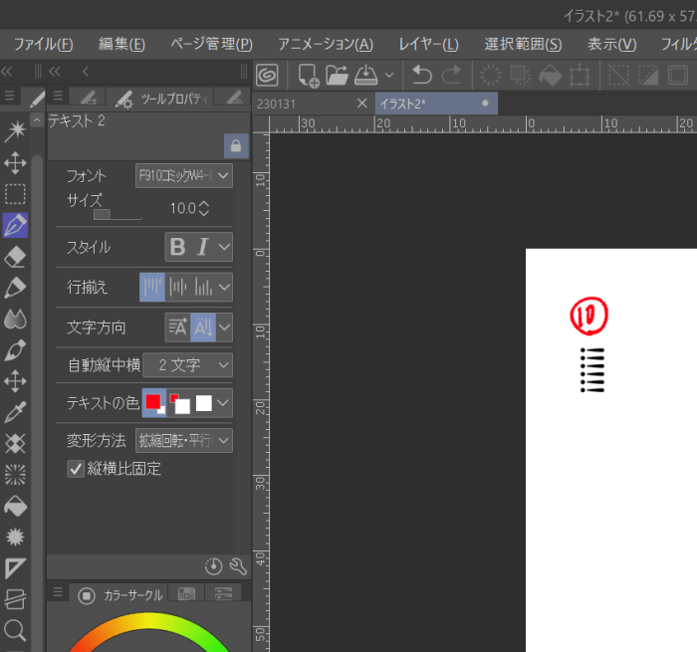Set top line alignment (first 行揃え button)
This screenshot has width=697, height=652.
[x=152, y=287]
